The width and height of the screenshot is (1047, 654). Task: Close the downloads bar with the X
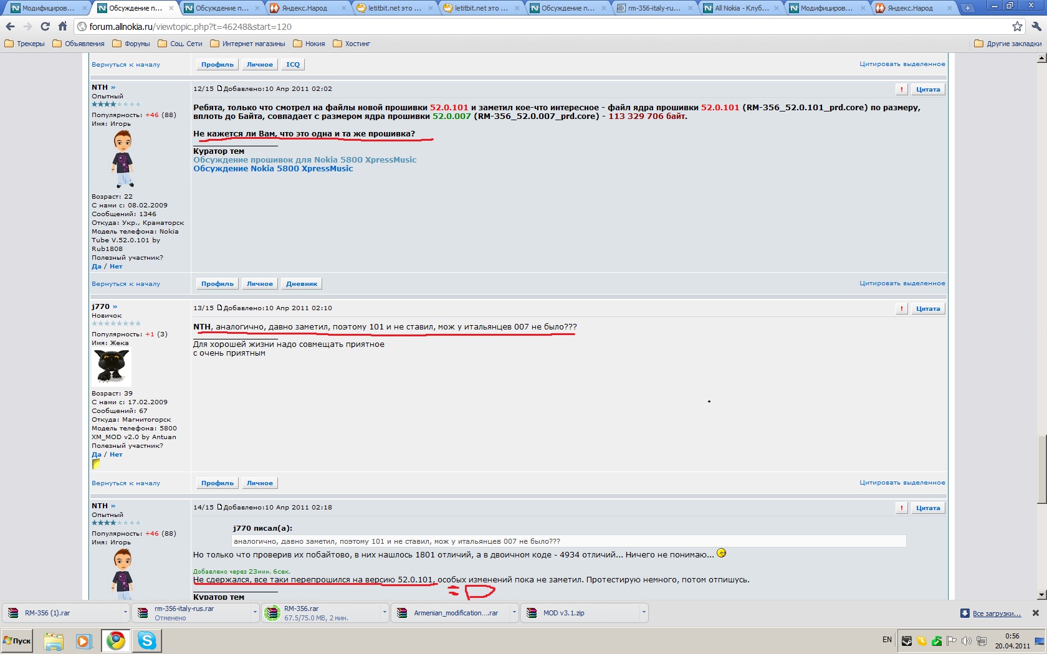click(x=1036, y=613)
